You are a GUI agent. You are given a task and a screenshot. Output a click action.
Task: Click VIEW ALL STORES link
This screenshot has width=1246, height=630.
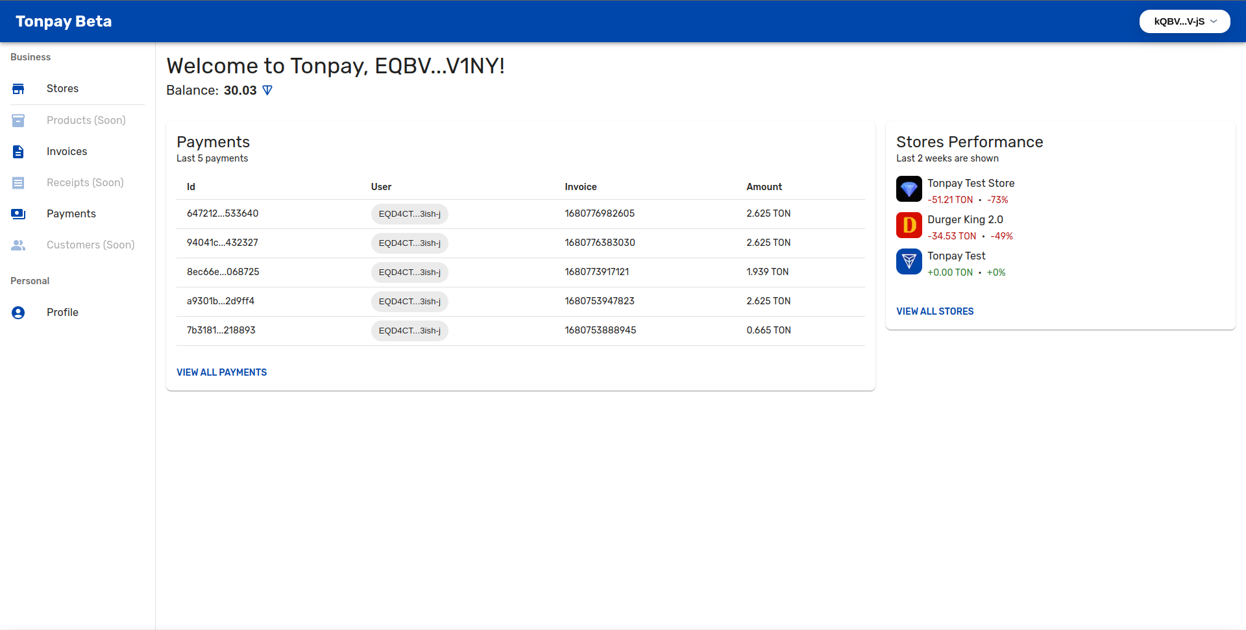(934, 311)
